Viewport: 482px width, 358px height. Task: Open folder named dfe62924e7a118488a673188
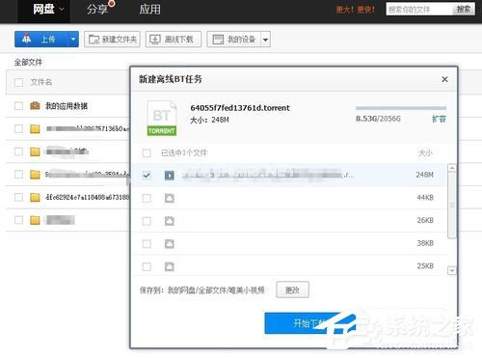coord(87,197)
